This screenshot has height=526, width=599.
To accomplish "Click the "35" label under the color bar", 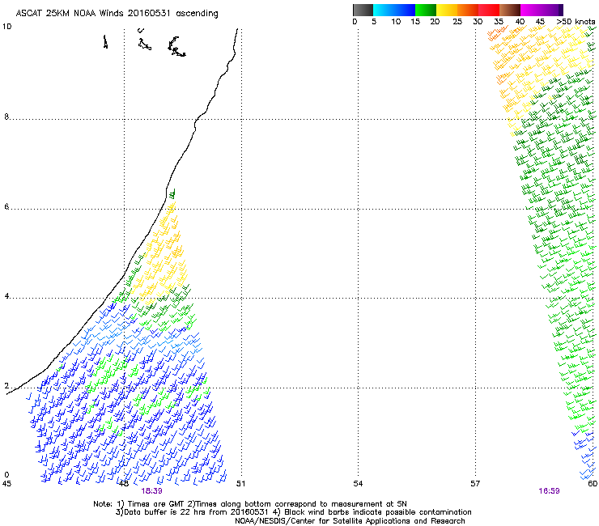I will (499, 22).
